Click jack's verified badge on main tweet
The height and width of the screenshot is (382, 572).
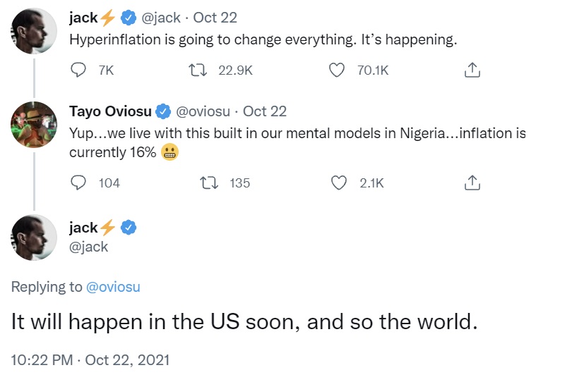(129, 228)
